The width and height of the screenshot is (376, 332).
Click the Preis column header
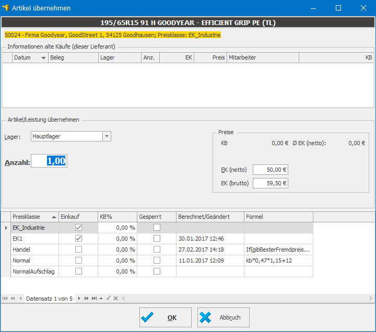[x=210, y=57]
